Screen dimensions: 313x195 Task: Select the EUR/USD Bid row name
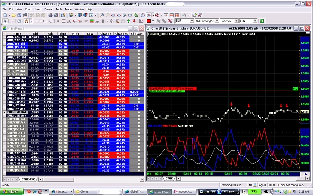[17, 112]
